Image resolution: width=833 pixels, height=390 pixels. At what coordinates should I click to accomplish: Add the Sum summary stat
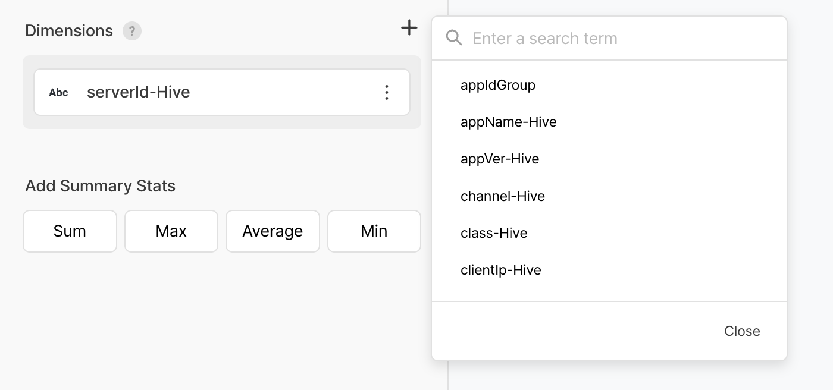click(x=70, y=231)
